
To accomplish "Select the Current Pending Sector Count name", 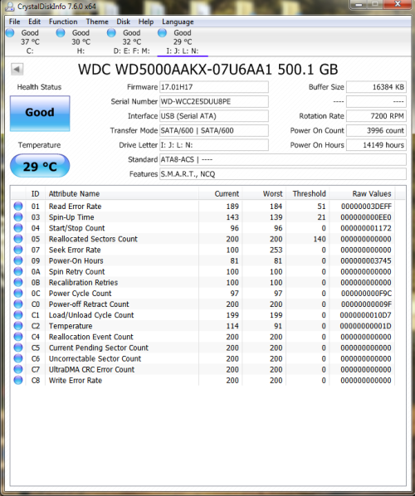I will pos(99,348).
